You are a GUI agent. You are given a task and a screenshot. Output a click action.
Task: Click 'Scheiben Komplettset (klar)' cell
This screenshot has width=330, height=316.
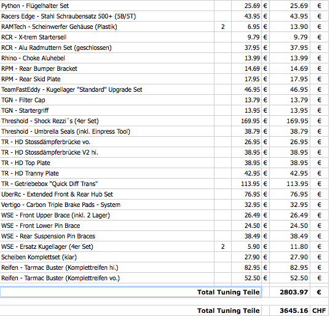[x=107, y=257]
